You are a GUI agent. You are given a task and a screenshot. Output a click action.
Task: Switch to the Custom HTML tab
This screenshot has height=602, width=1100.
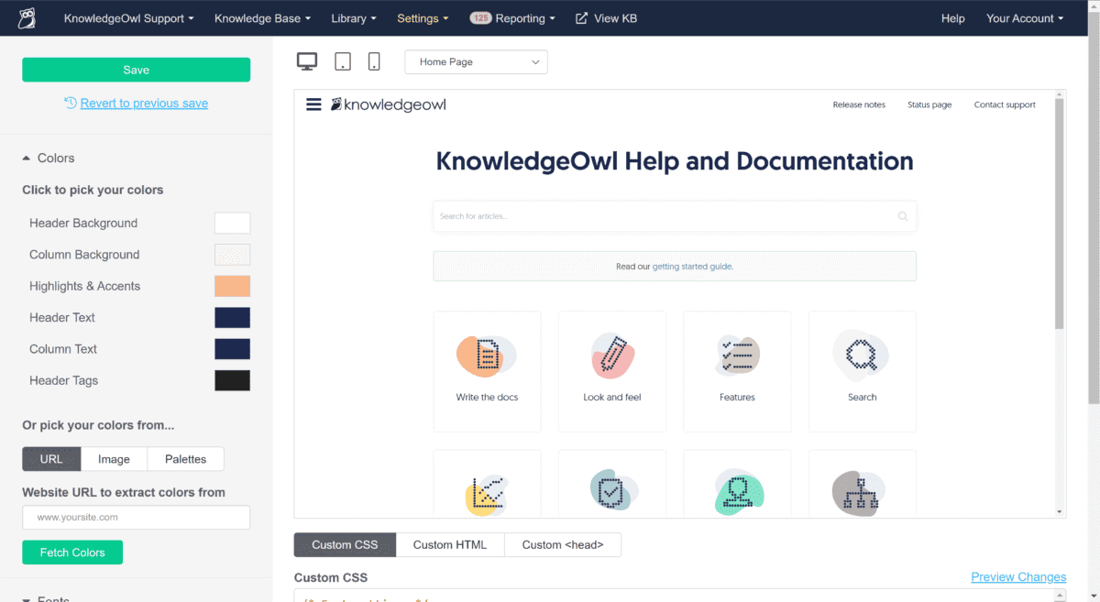point(450,544)
